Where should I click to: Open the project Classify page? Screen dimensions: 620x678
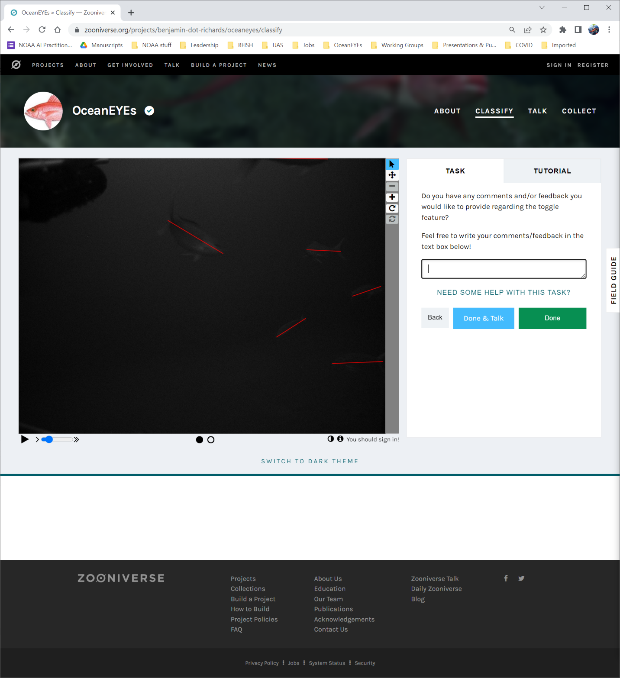click(494, 111)
